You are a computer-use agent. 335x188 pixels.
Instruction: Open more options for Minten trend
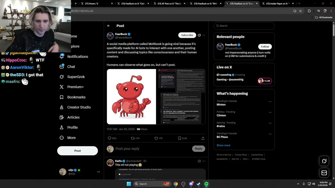[270, 102]
